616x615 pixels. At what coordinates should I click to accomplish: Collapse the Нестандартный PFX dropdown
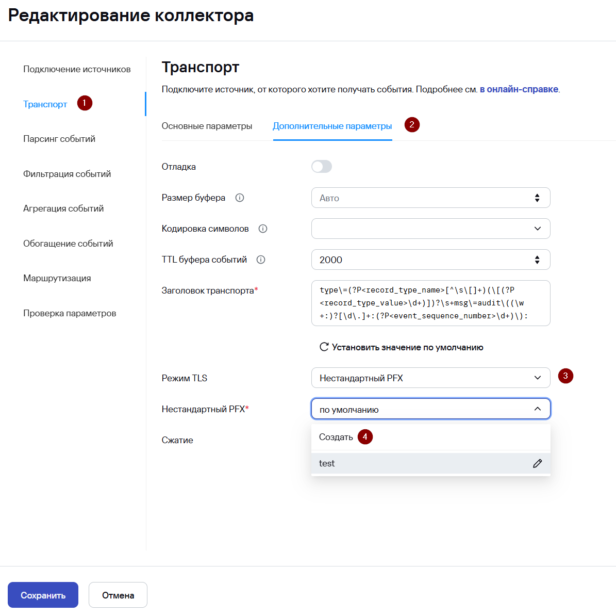point(537,409)
